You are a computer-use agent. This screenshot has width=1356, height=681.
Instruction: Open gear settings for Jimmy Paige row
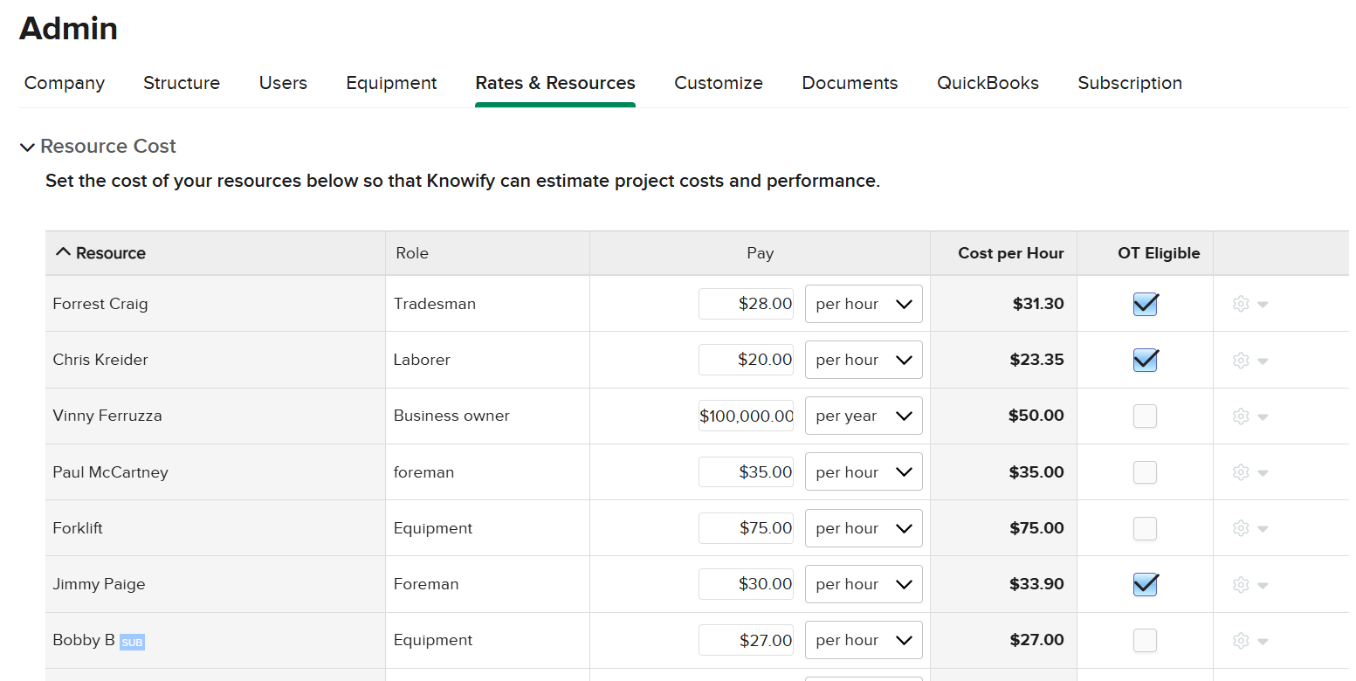1249,584
